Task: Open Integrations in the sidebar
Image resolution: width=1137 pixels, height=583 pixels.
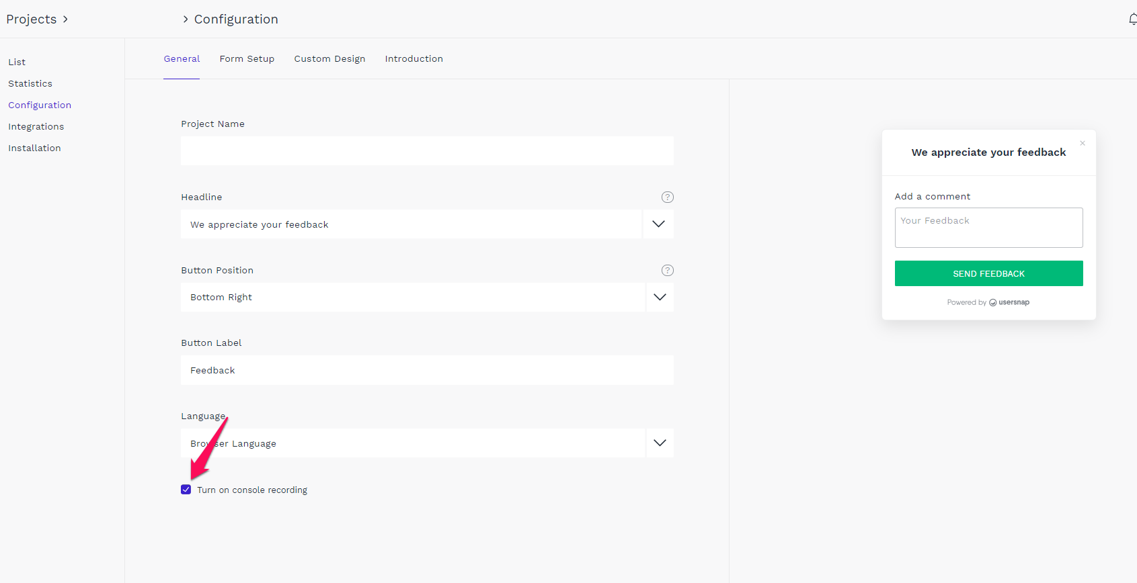Action: [36, 126]
